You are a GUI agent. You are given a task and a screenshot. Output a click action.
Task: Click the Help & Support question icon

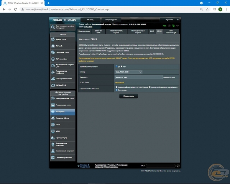click(79, 166)
